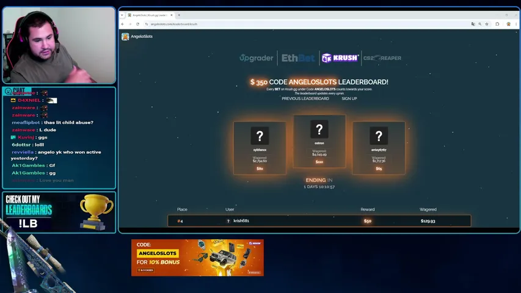The width and height of the screenshot is (521, 293).
Task: Click the AngeloSlots site name text
Action: point(142,37)
